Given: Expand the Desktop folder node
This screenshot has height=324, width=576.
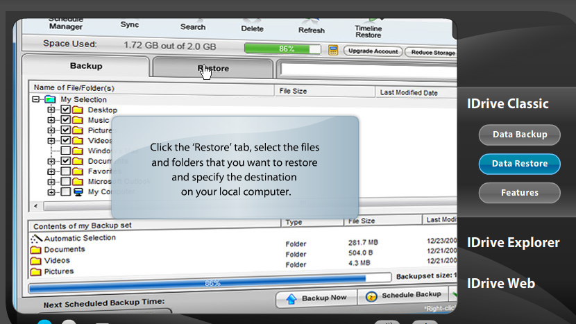Looking at the screenshot, I should click(x=51, y=110).
